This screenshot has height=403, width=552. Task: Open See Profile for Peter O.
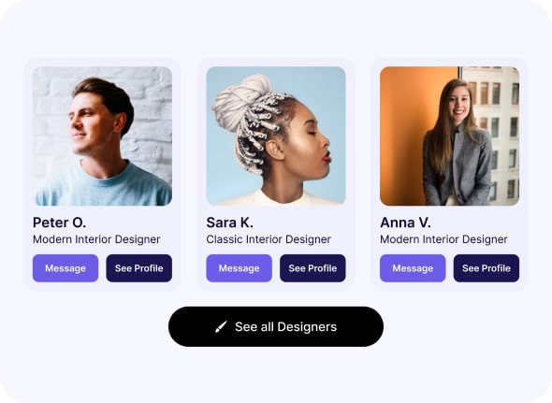click(x=139, y=268)
